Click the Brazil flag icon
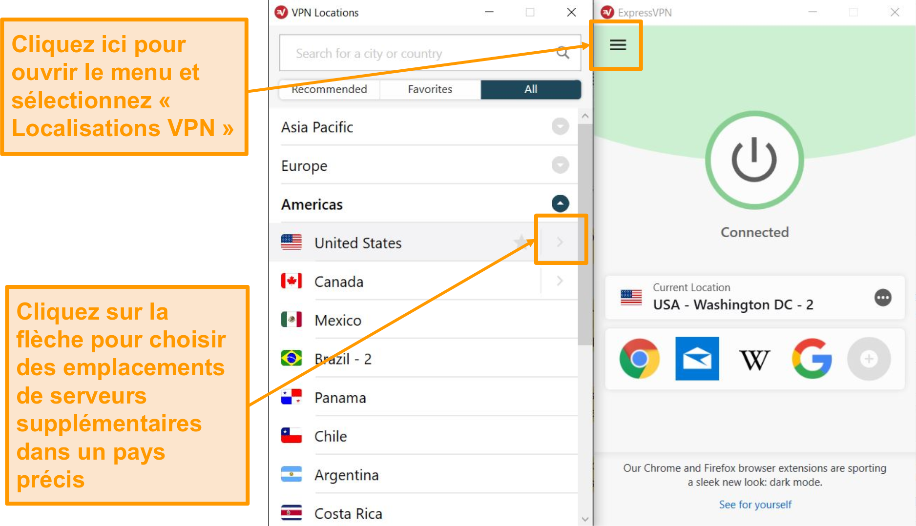This screenshot has height=526, width=916. [291, 358]
